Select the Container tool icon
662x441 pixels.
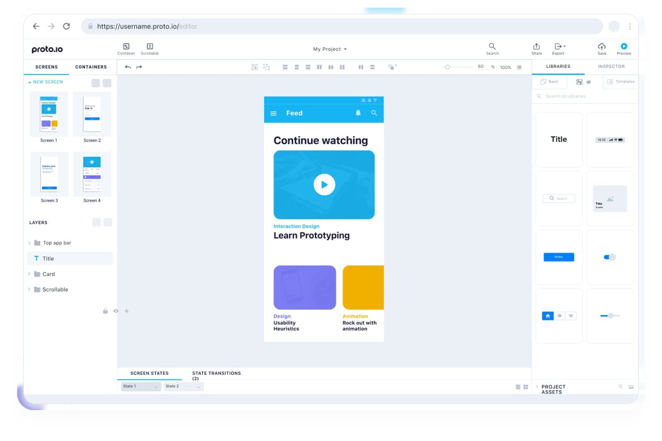point(126,46)
